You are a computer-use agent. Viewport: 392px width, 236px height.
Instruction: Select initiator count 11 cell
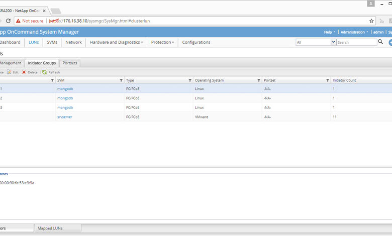click(335, 117)
